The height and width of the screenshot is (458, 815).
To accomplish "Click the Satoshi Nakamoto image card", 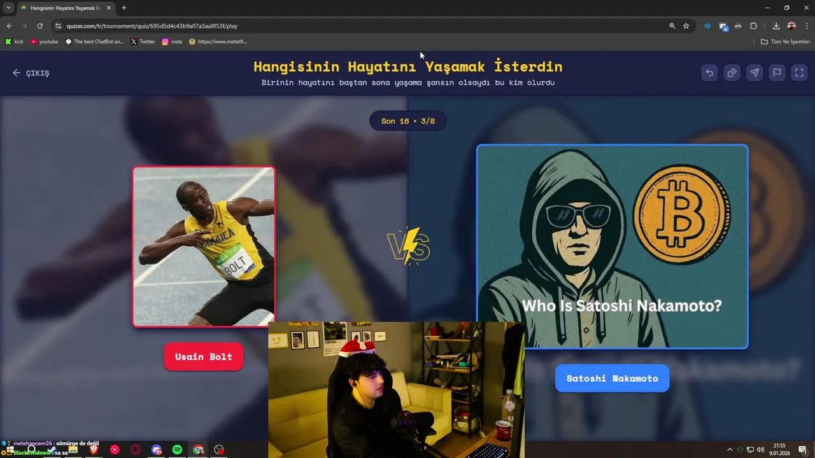I will click(x=612, y=247).
